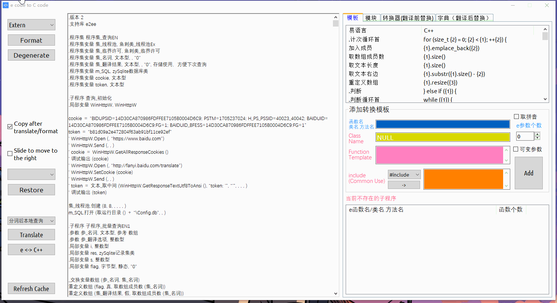Toggle the 'Copy after translate/format' checkbox
The height and width of the screenshot is (303, 557).
point(10,127)
